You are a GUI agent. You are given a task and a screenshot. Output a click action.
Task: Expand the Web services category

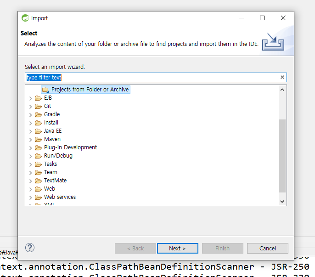pyautogui.click(x=30, y=198)
